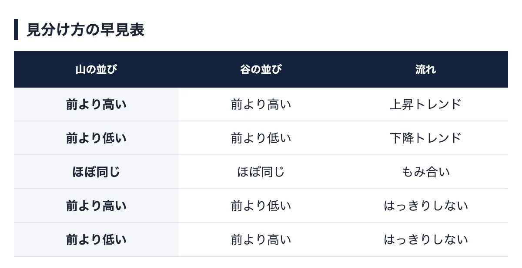The image size is (522, 268).
Task: Select はっきりしない in the bottom table row
Action: [x=425, y=240]
